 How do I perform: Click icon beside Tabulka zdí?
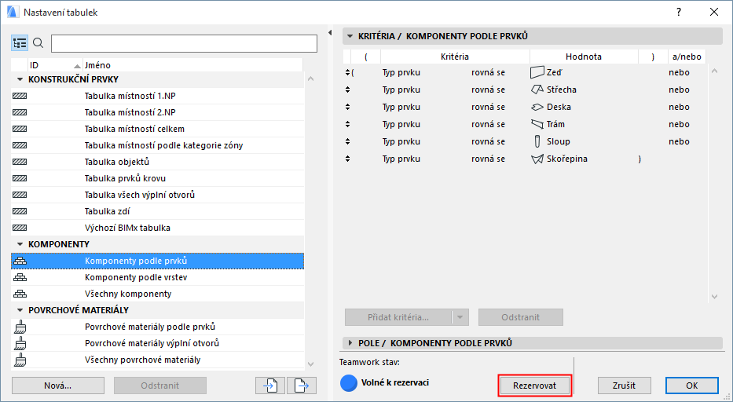click(x=20, y=211)
